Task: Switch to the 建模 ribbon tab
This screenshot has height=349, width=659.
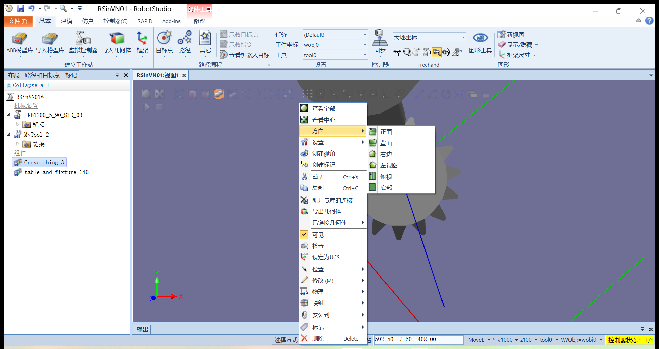Action: (x=67, y=21)
